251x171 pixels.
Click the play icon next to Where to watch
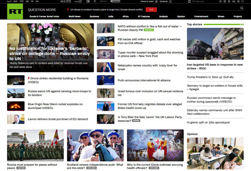(156, 1)
